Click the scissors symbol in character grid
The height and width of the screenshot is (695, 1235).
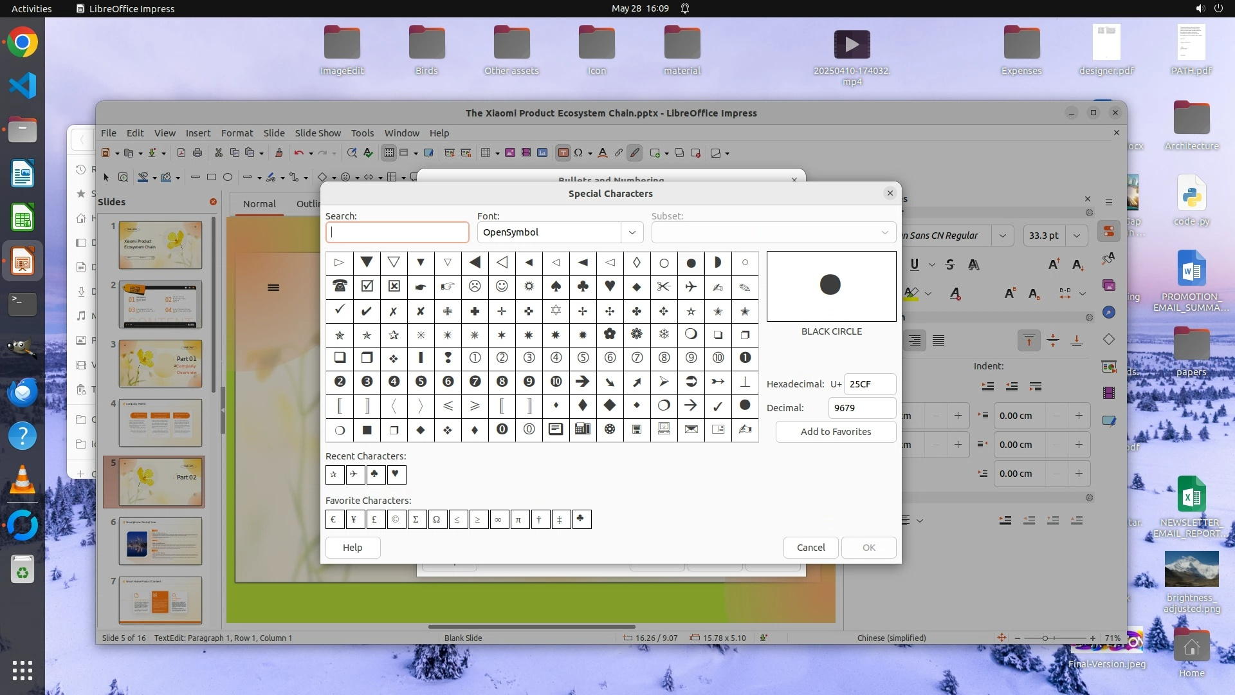664,286
